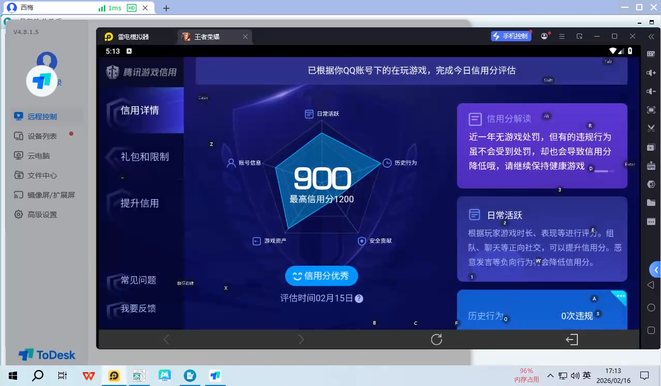Open keyboard mapping from the emulator sidebar
The image size is (661, 386).
pos(651,53)
